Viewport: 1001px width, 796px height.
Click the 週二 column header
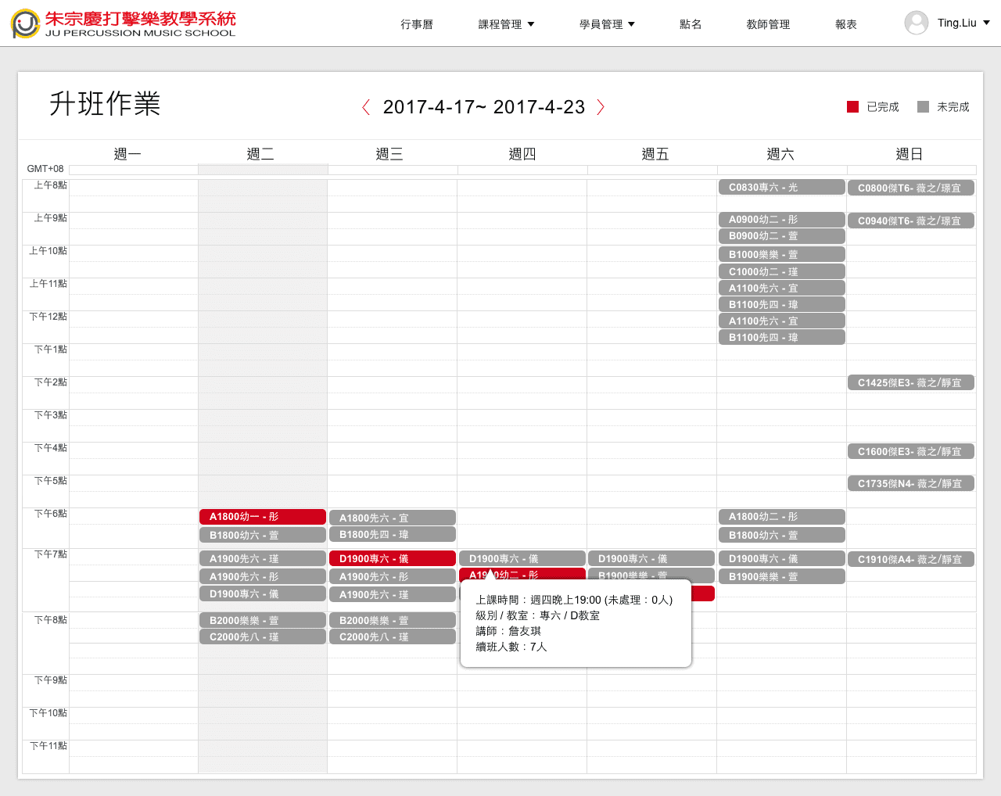[260, 154]
